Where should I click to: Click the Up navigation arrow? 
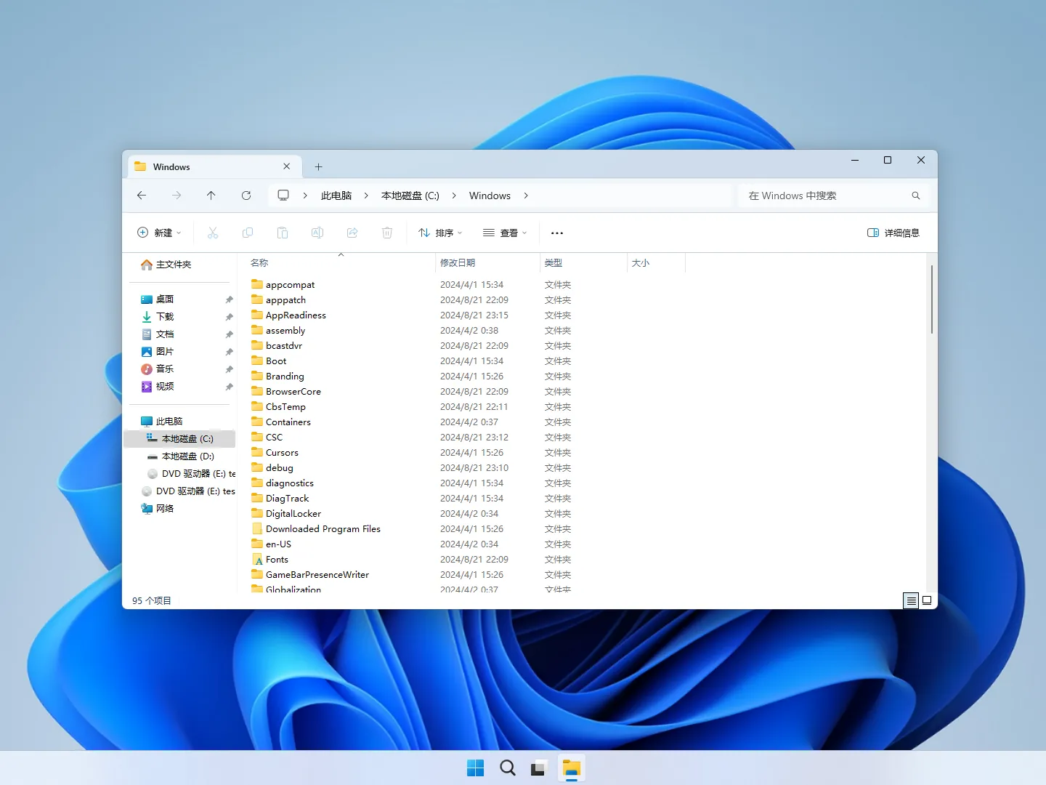[x=211, y=195]
